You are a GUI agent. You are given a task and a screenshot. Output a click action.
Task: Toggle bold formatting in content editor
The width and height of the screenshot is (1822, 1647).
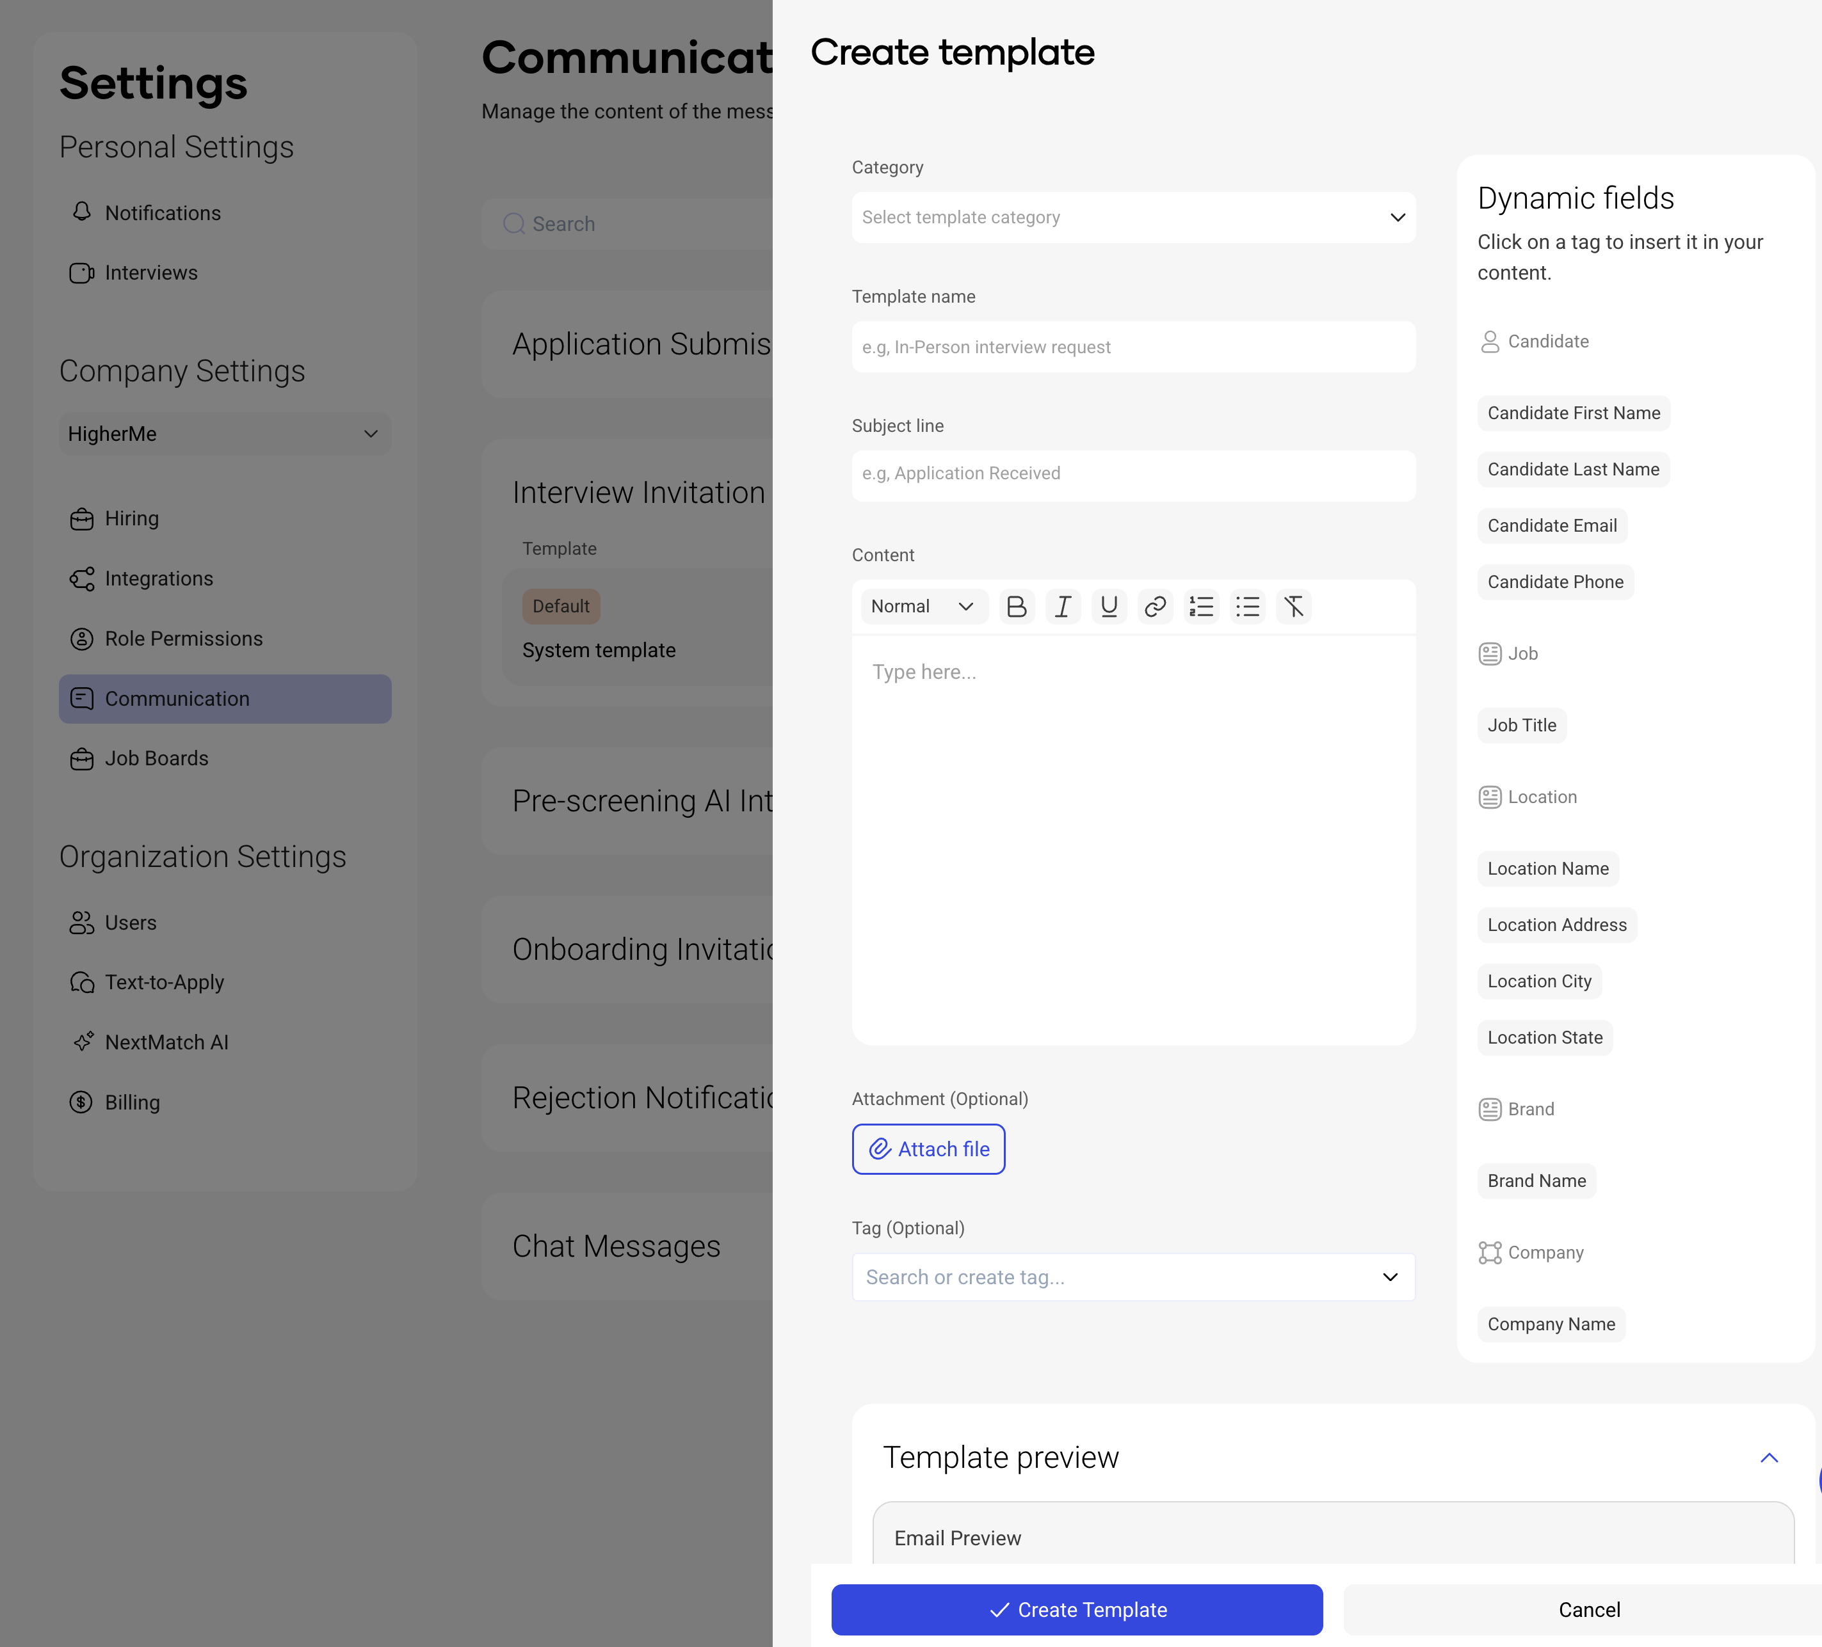1016,606
